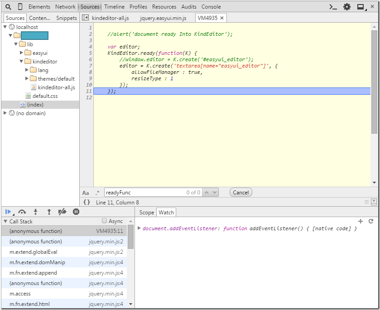
Task: Select m.extend.globalEval call stack frame
Action: (34, 252)
